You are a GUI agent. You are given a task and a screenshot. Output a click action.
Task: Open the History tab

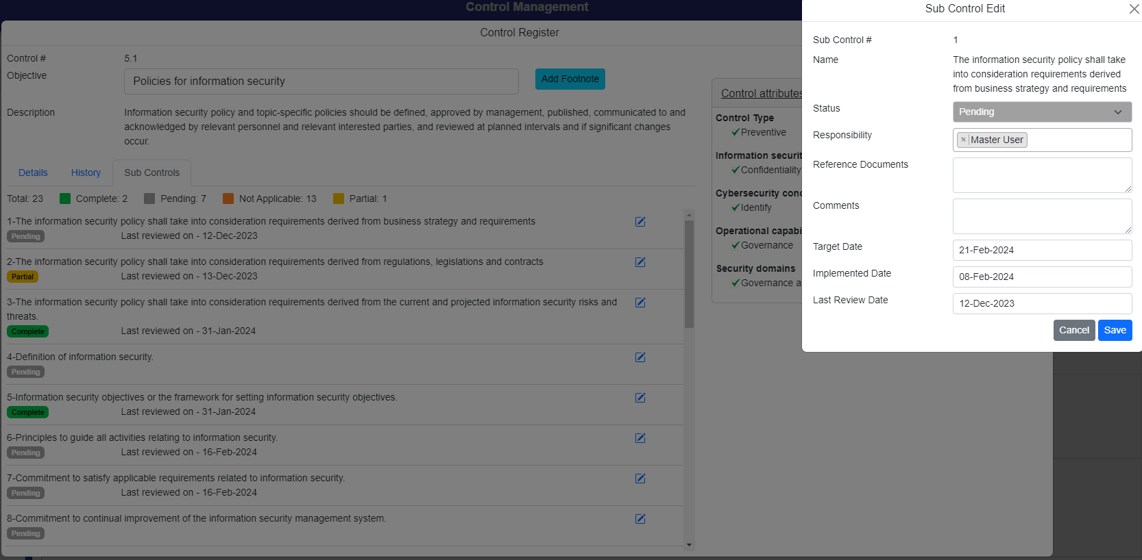coord(86,173)
